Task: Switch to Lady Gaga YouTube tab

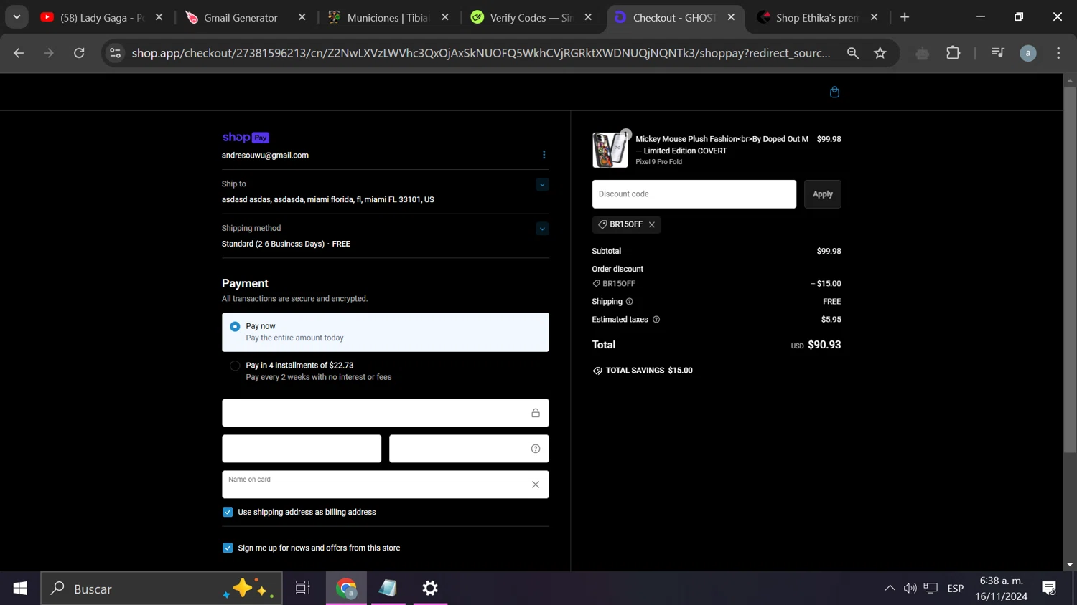Action: (102, 17)
